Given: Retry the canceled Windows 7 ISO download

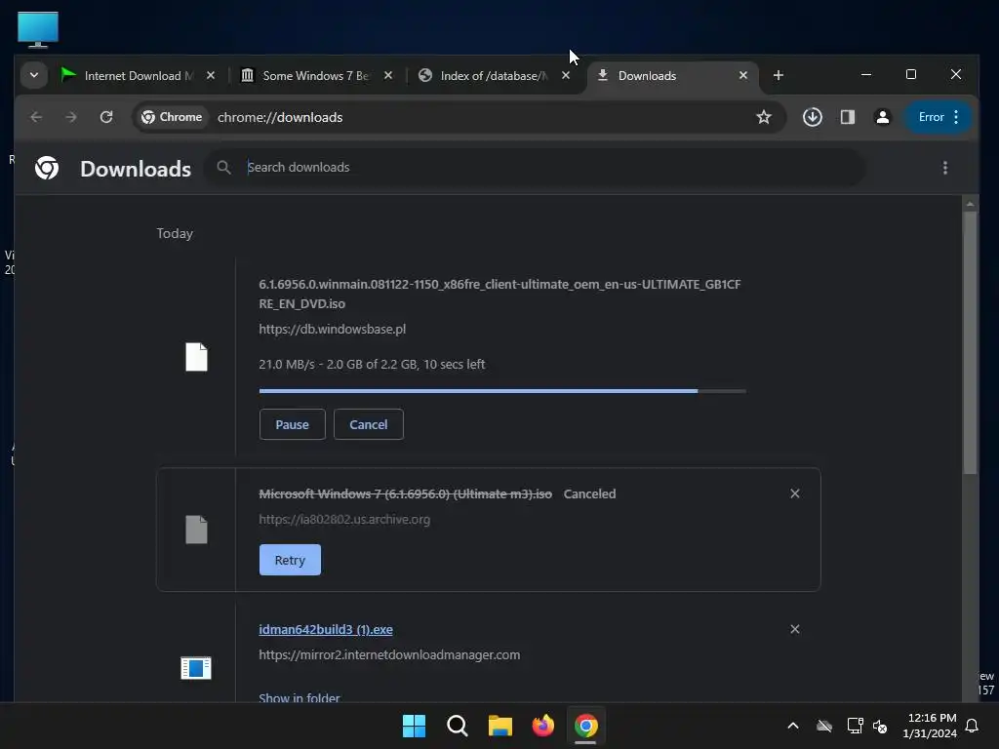Looking at the screenshot, I should pyautogui.click(x=290, y=560).
